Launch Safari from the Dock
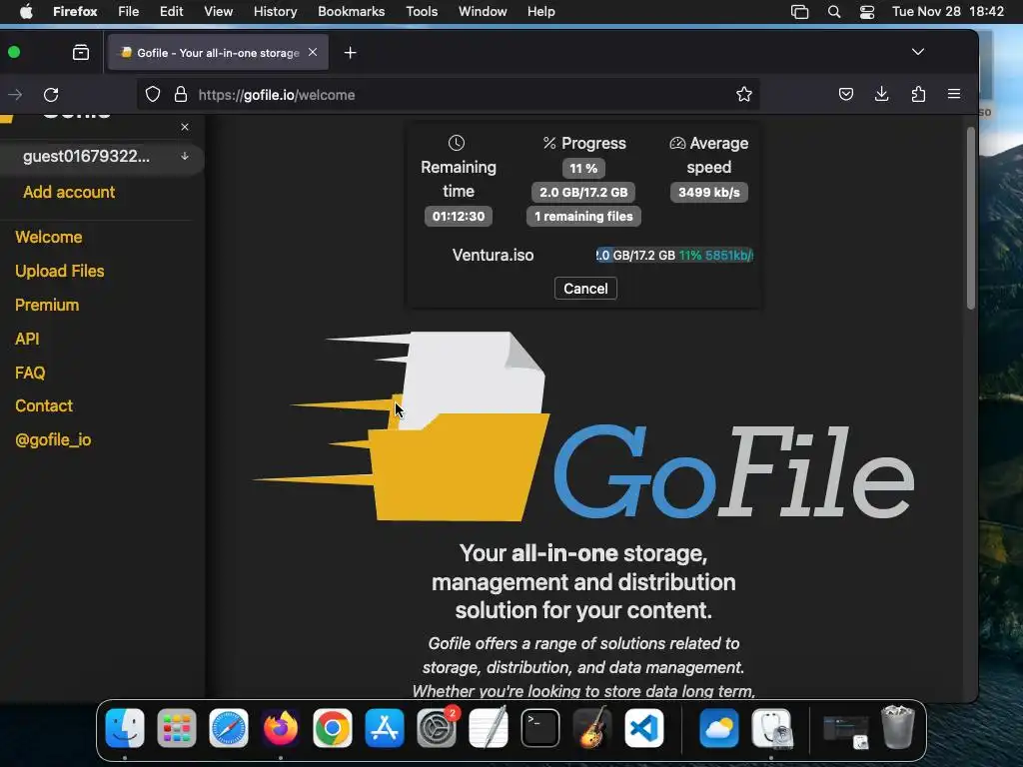Screen dimensions: 1023x767 point(229,728)
